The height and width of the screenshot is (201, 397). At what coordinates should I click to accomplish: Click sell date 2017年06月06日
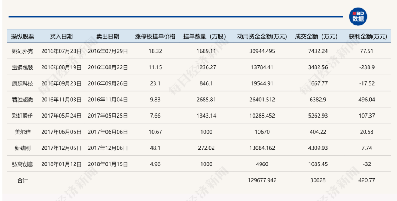[x=108, y=132]
